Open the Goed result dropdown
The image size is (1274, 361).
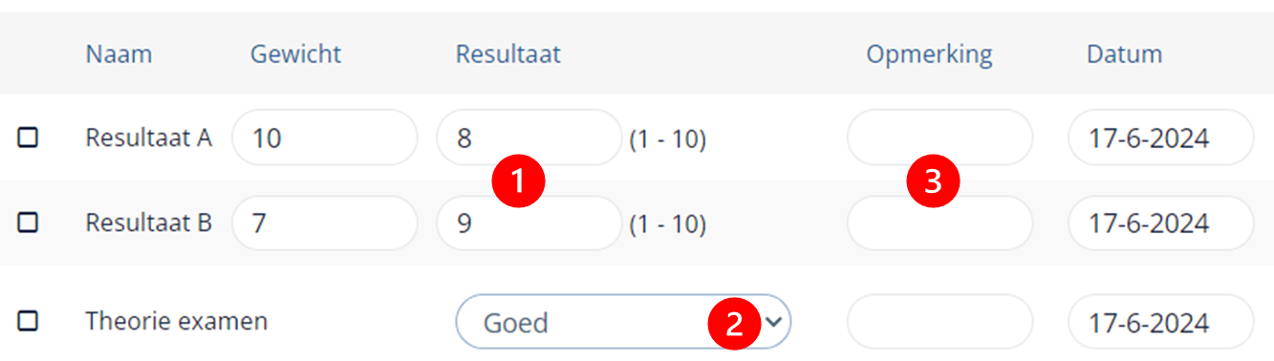623,321
